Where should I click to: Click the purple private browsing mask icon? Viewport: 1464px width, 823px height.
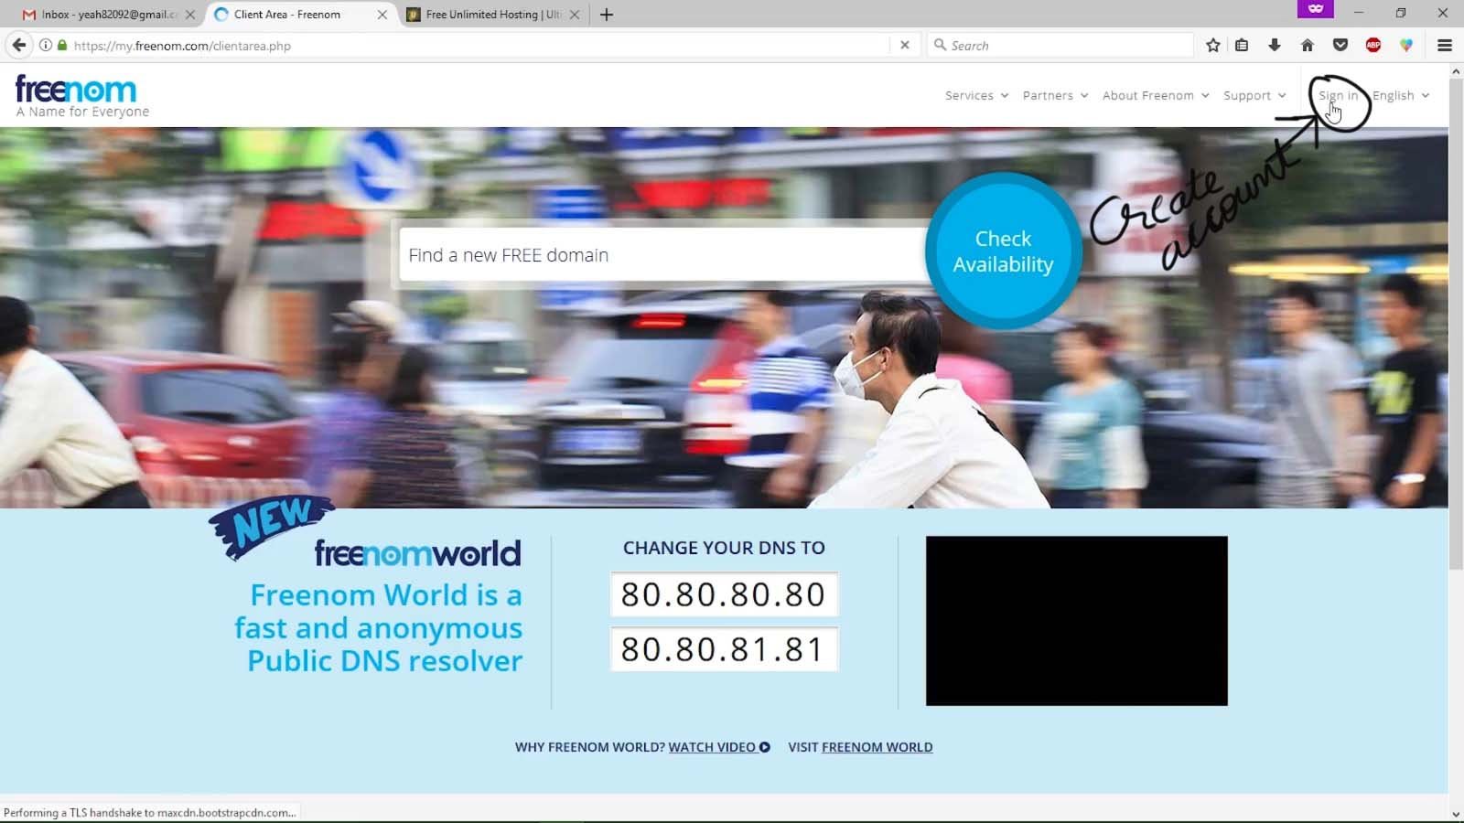point(1316,9)
